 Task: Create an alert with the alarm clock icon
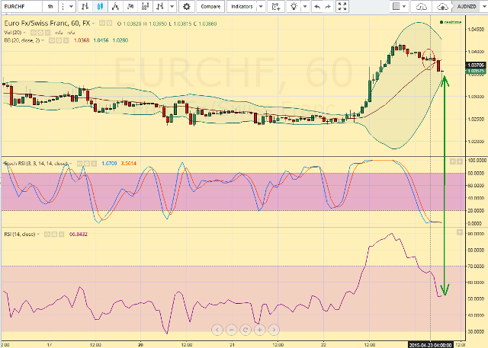(276, 6)
